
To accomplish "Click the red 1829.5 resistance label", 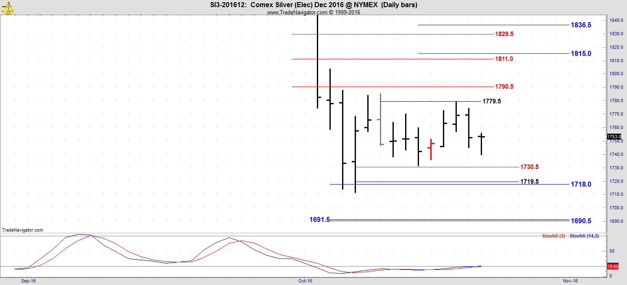I will (504, 34).
